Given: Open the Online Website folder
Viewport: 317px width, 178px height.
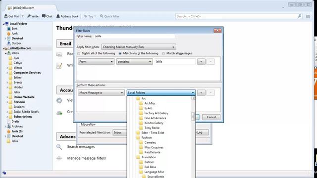Looking at the screenshot, I should tap(24, 97).
